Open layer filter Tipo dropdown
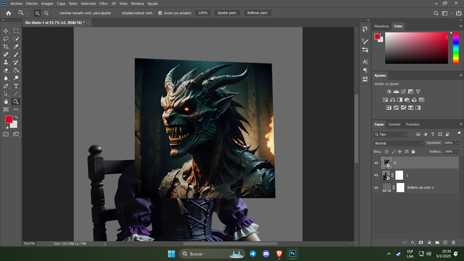This screenshot has height=261, width=464. click(x=390, y=134)
